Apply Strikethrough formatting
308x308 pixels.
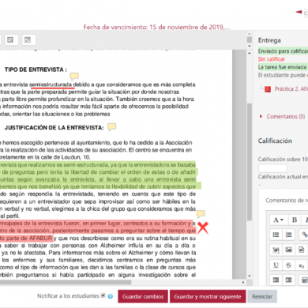tap(288, 265)
